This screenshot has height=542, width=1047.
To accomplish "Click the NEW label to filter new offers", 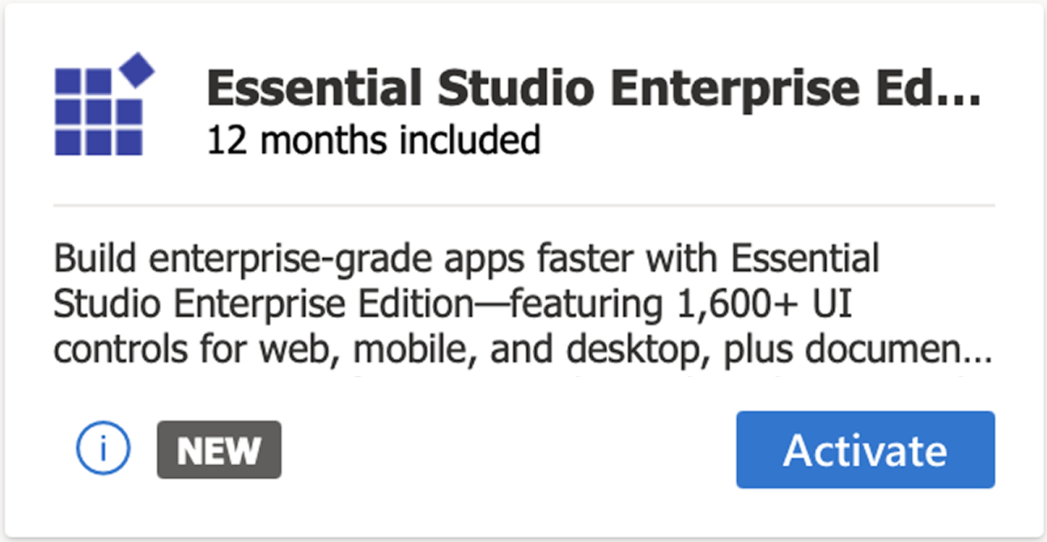I will (218, 450).
